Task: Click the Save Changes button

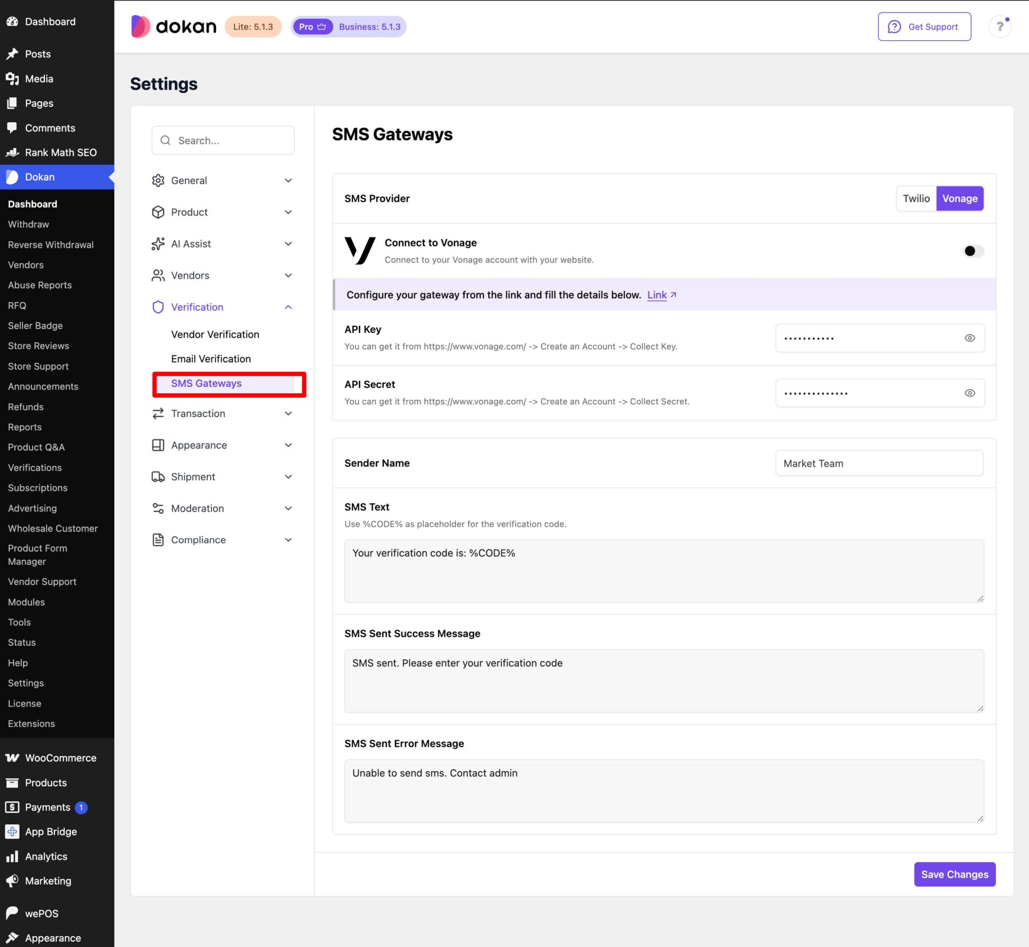Action: 955,875
